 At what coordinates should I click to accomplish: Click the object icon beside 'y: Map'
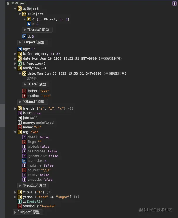(x=20, y=197)
